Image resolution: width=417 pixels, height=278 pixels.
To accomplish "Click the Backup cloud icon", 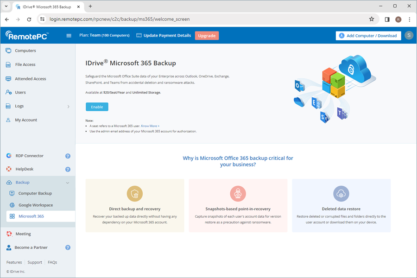I will pyautogui.click(x=9, y=183).
